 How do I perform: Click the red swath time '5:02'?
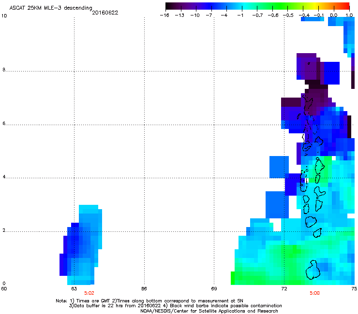[89, 293]
